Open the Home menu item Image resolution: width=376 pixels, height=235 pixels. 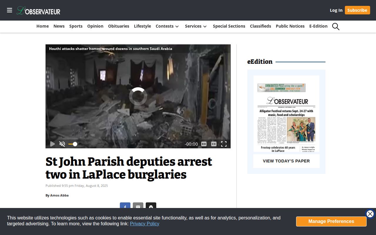(x=43, y=26)
